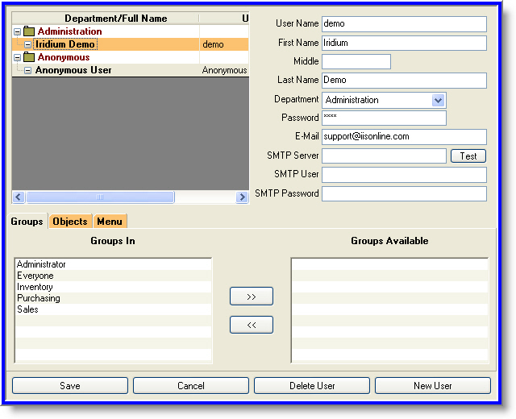Click the horizontal scrollbar right arrow
Viewport: 516px width, 419px height.
click(242, 197)
